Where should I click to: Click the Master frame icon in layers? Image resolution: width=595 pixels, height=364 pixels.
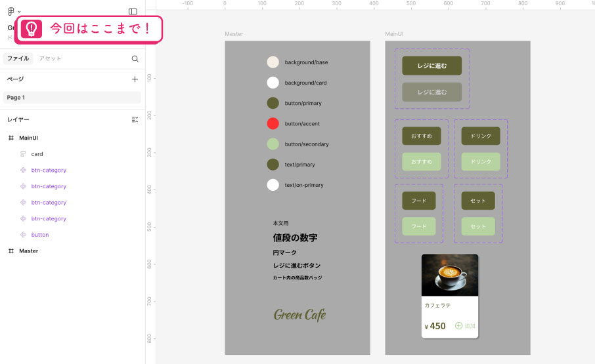pyautogui.click(x=11, y=251)
